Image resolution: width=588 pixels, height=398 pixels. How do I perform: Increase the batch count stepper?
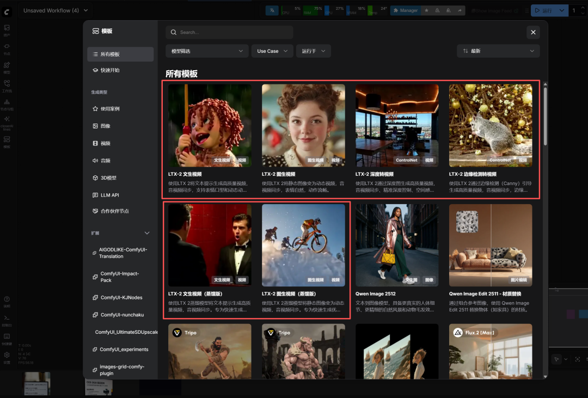click(583, 8)
